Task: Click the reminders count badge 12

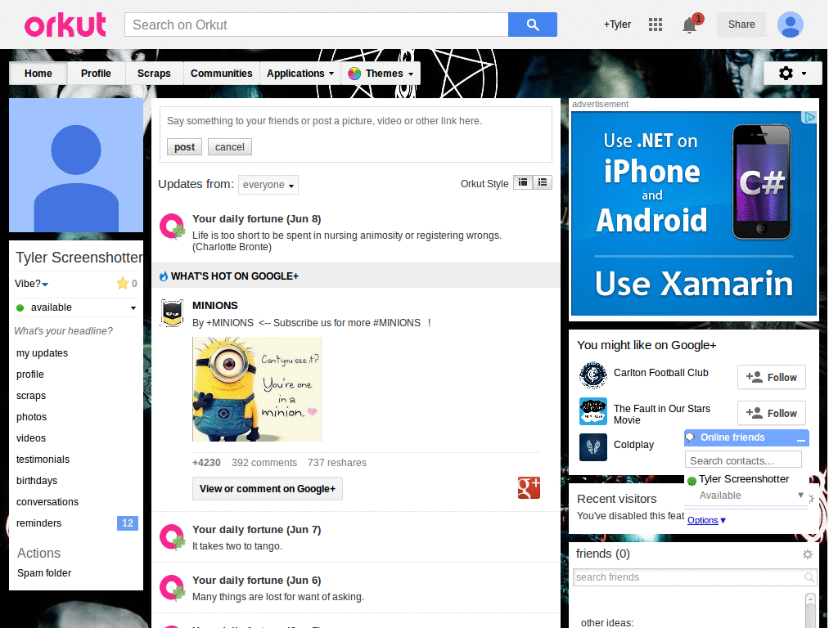Action: pyautogui.click(x=127, y=523)
